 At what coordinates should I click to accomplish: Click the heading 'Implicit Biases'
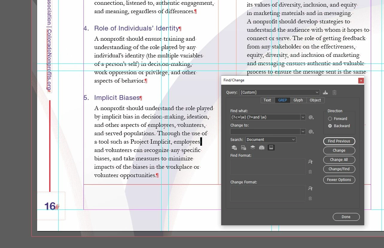click(117, 98)
